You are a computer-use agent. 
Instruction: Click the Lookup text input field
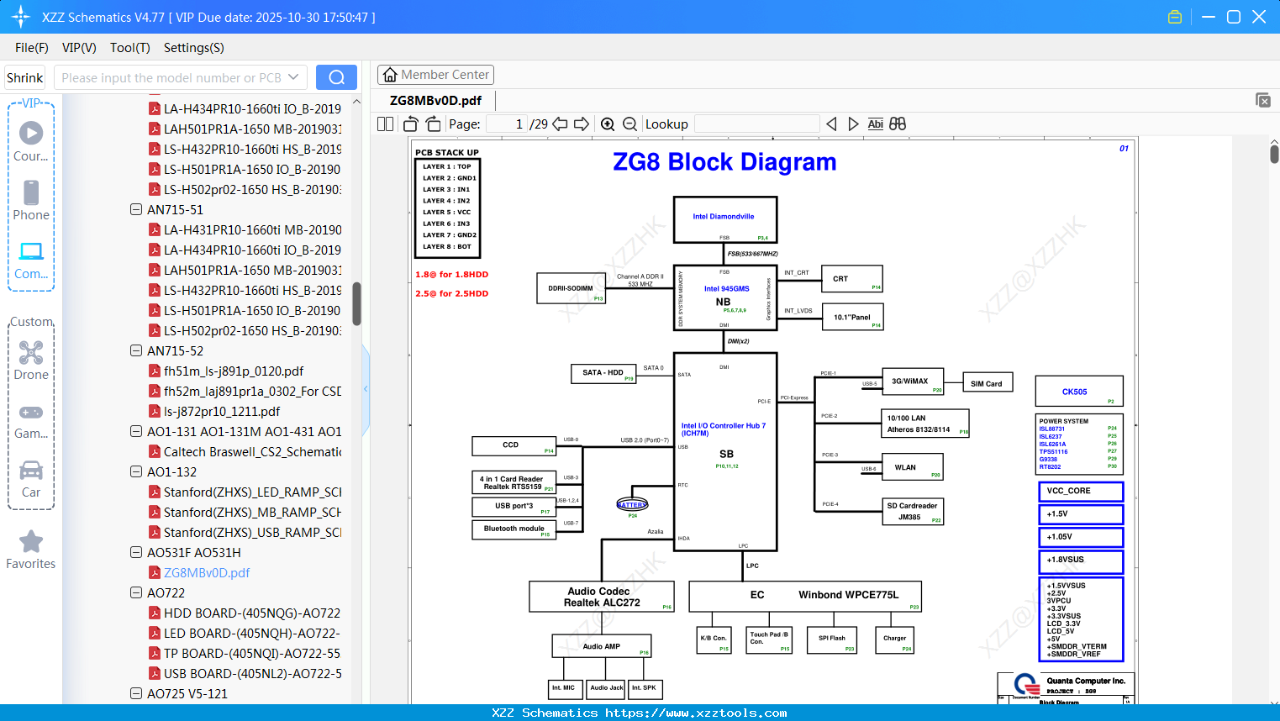(x=757, y=124)
